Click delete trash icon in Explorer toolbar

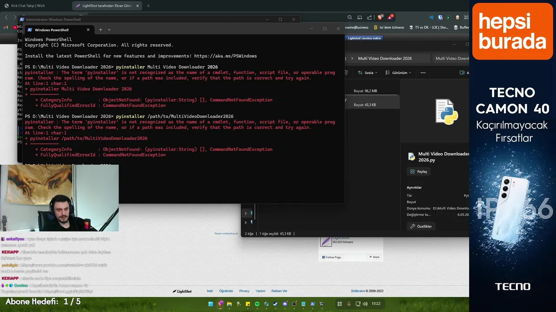[346, 73]
